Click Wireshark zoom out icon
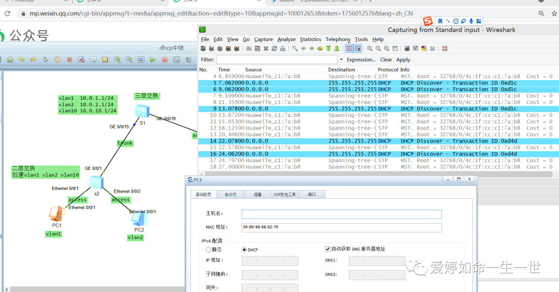 [x=378, y=49]
